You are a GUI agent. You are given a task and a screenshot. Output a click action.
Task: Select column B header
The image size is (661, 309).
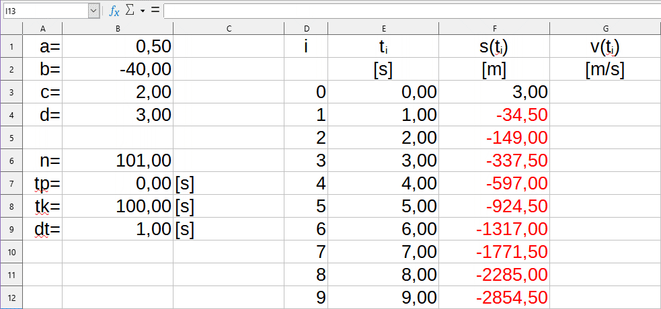(x=118, y=28)
